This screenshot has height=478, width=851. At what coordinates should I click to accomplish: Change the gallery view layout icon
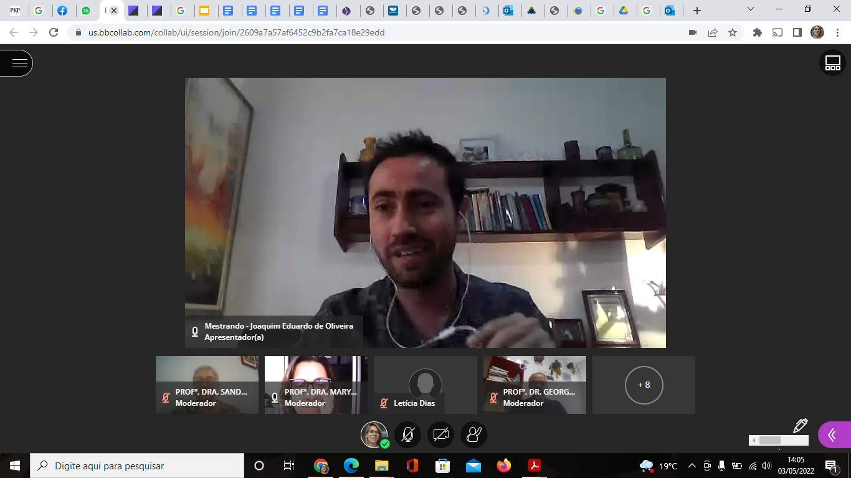[x=832, y=63]
